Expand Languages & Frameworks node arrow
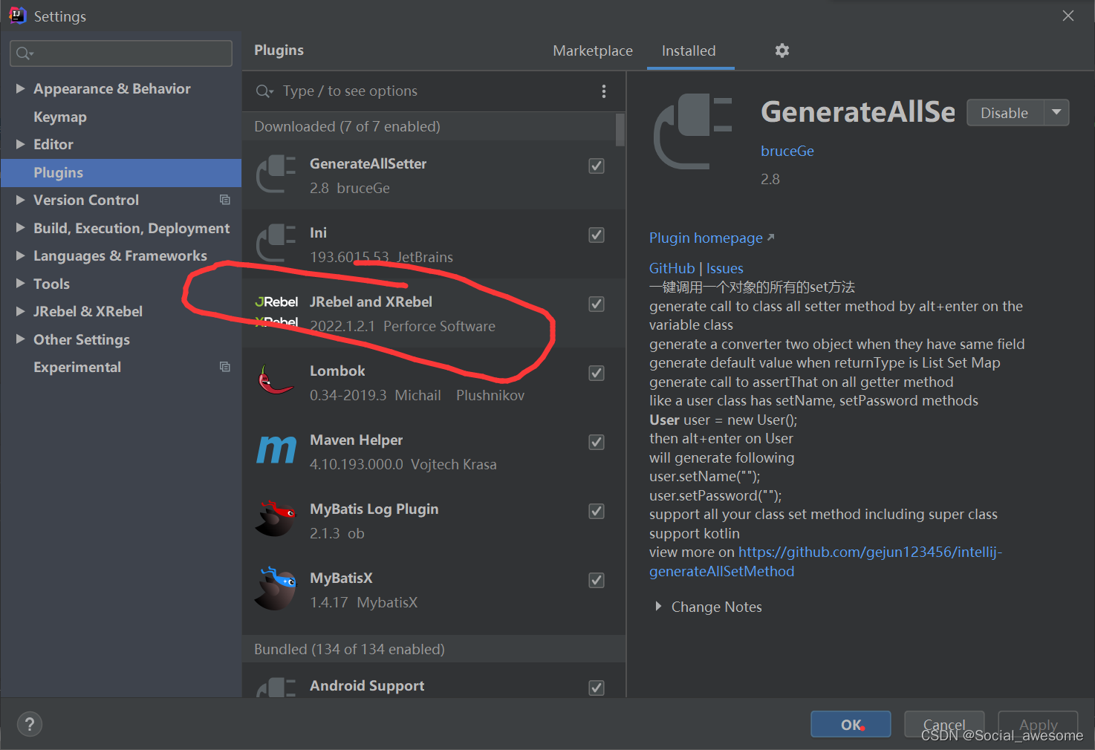The height and width of the screenshot is (750, 1095). [20, 255]
